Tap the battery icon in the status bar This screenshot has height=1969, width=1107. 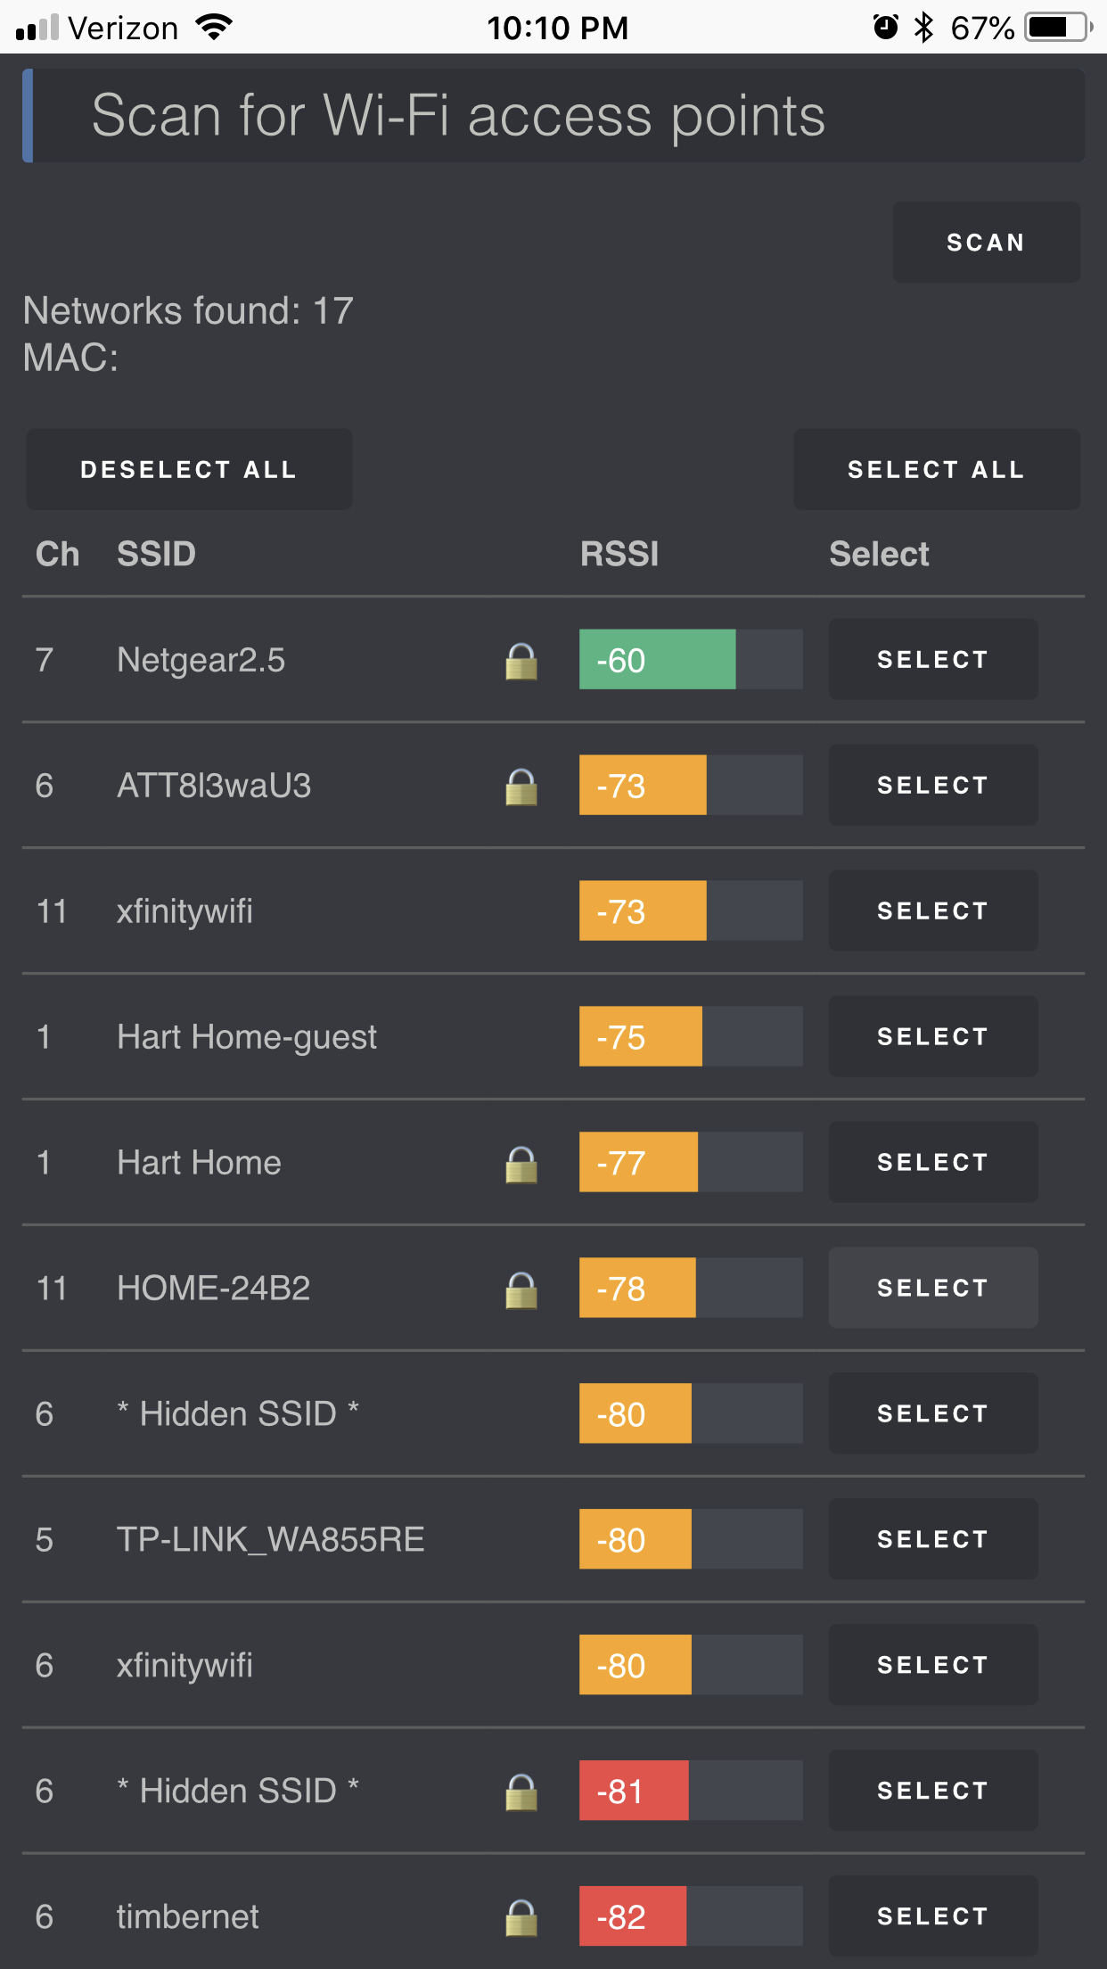[x=1059, y=28]
